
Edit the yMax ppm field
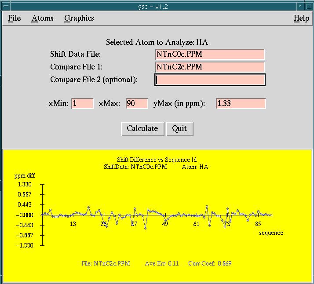click(x=241, y=104)
